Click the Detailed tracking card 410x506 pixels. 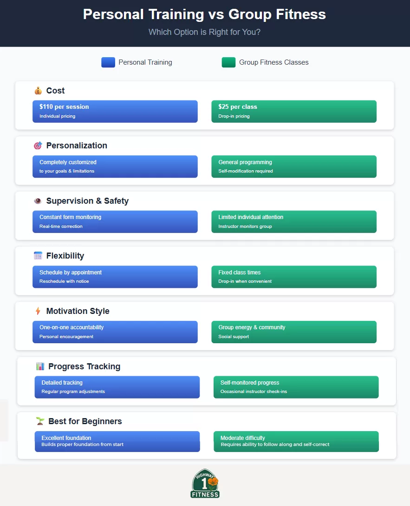pos(117,387)
